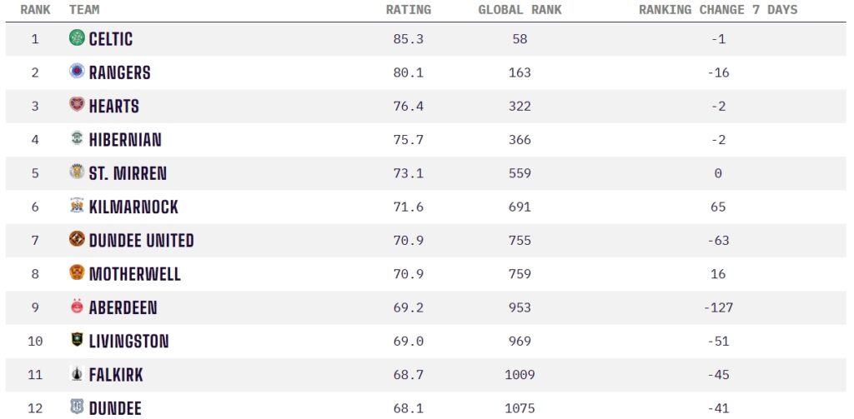Click the Rank column header

tap(35, 10)
